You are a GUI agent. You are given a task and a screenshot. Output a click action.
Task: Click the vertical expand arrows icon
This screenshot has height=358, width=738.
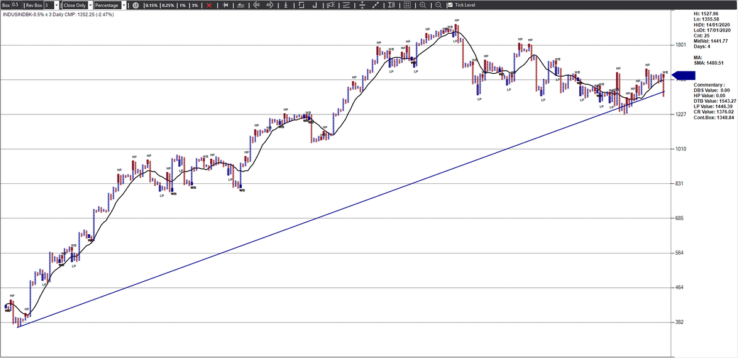click(362, 5)
